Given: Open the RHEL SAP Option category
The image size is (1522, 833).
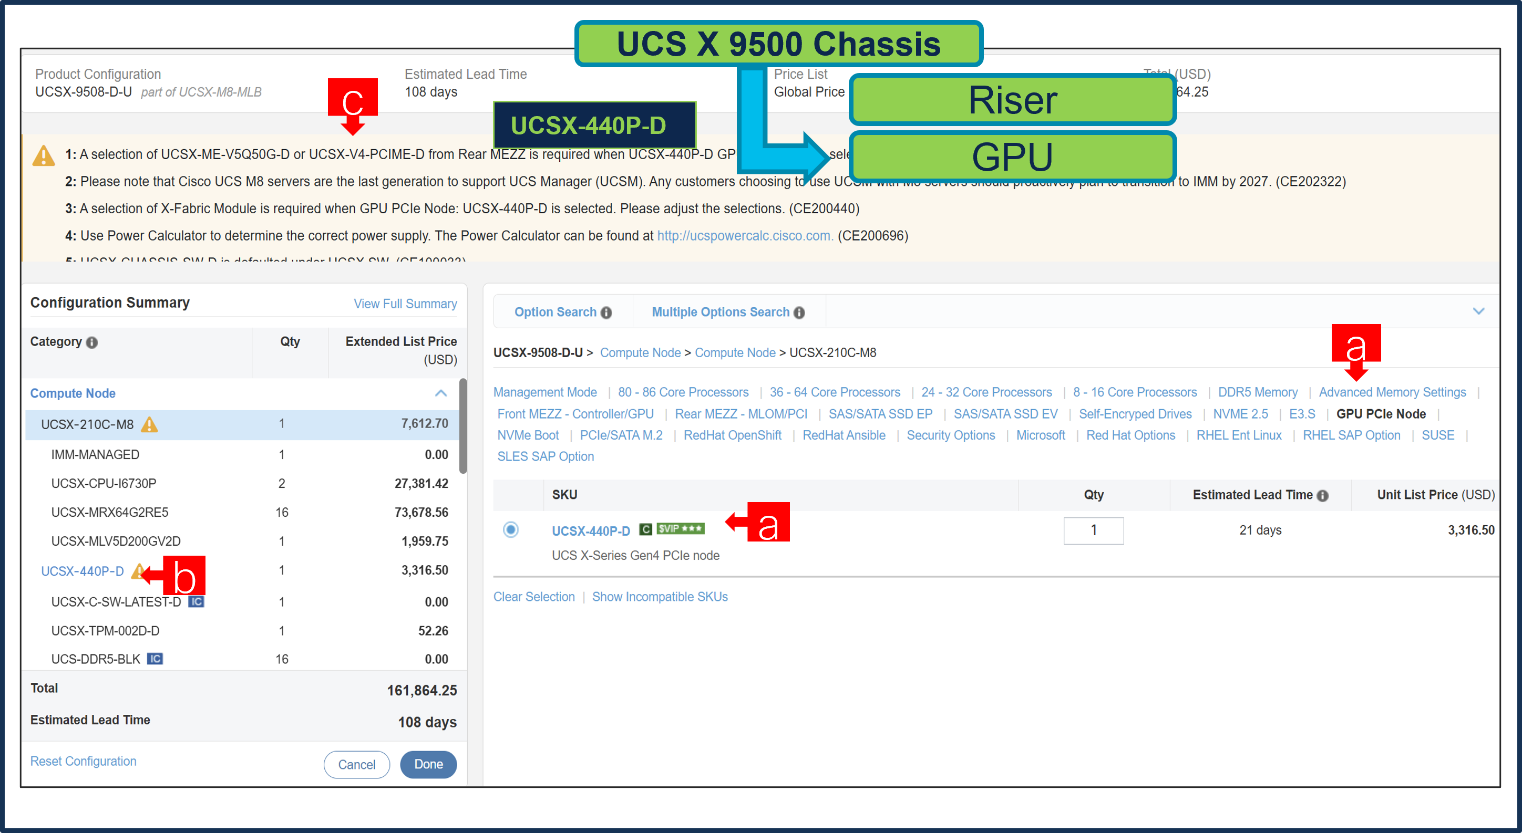Looking at the screenshot, I should 1351,435.
